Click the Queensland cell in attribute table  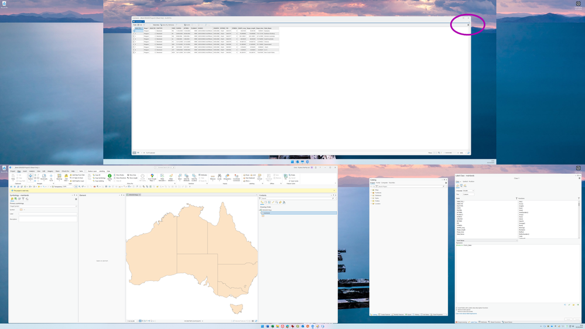coord(271,44)
